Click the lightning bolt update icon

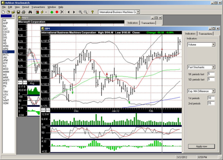(x=42, y=12)
